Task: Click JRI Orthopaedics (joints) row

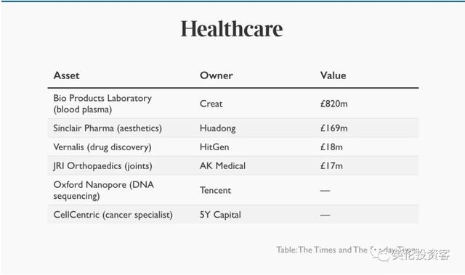Action: click(233, 165)
